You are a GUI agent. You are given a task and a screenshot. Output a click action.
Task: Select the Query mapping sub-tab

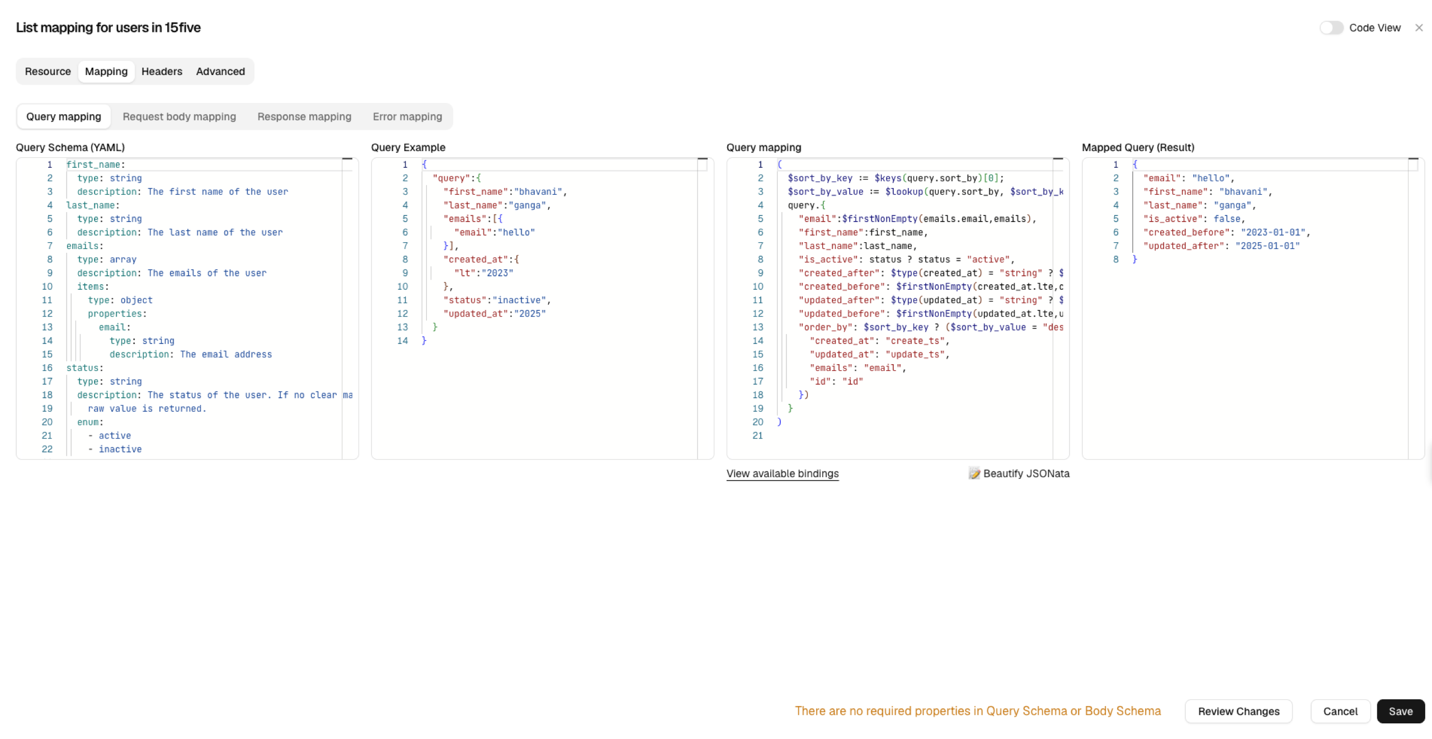pyautogui.click(x=64, y=116)
